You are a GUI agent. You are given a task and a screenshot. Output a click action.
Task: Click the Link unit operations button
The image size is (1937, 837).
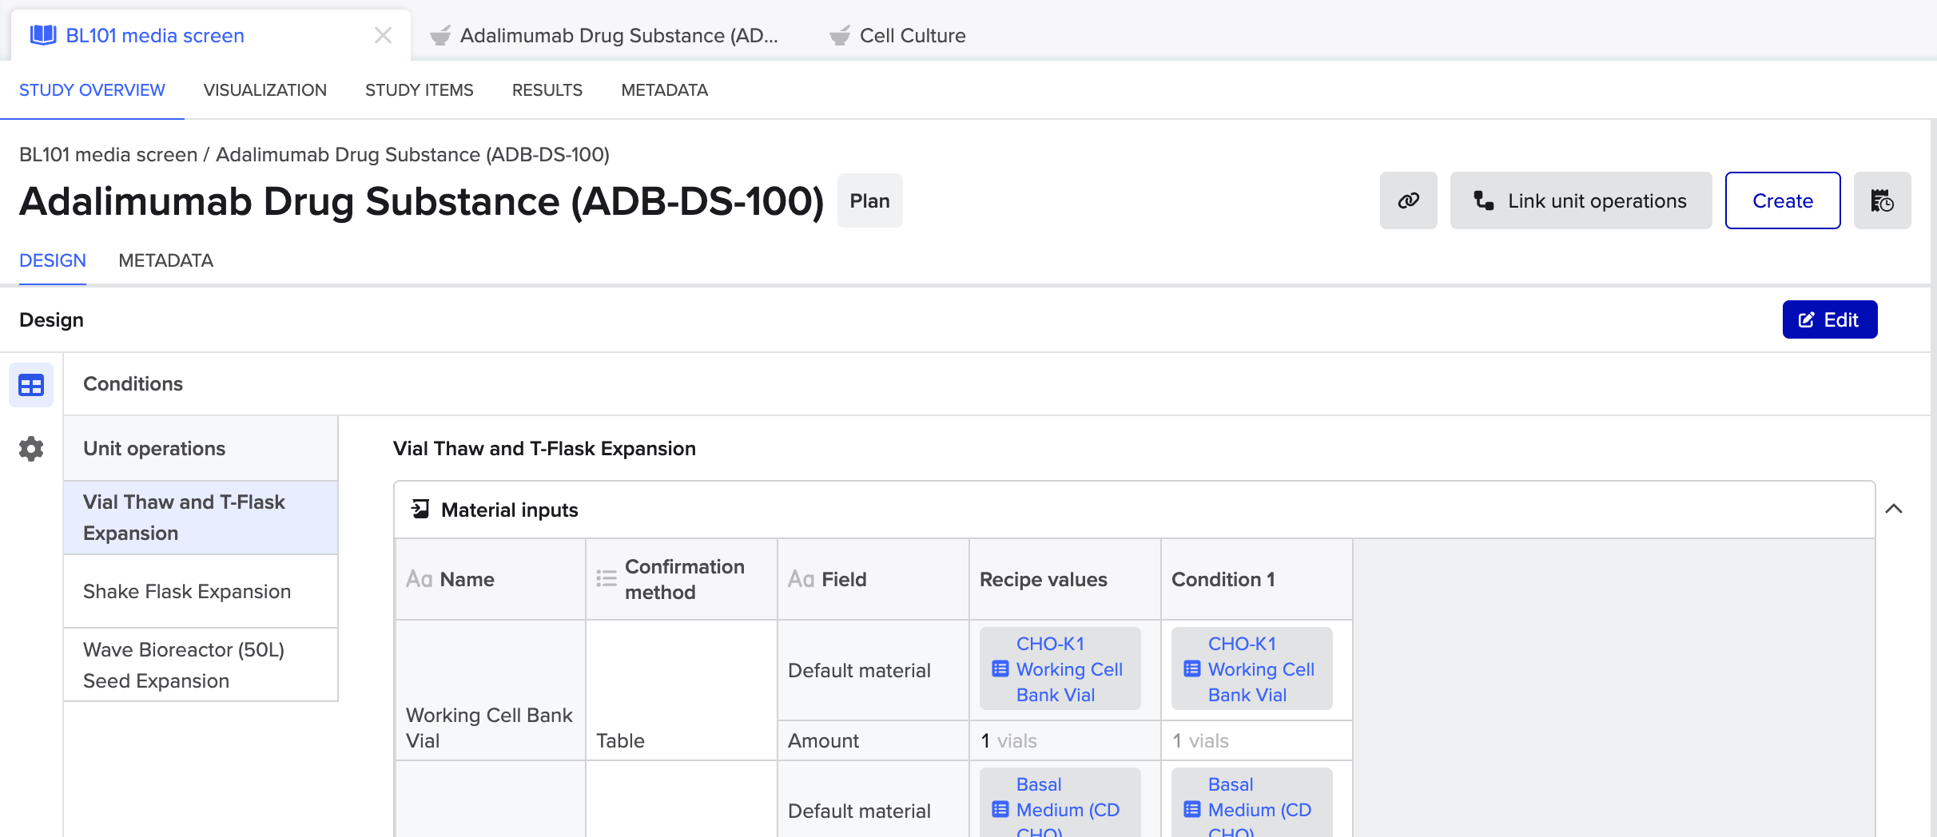coord(1581,200)
